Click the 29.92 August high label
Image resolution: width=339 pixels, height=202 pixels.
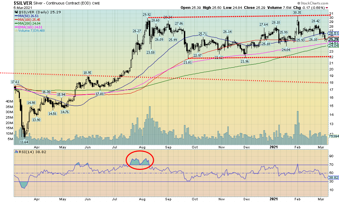147,14
